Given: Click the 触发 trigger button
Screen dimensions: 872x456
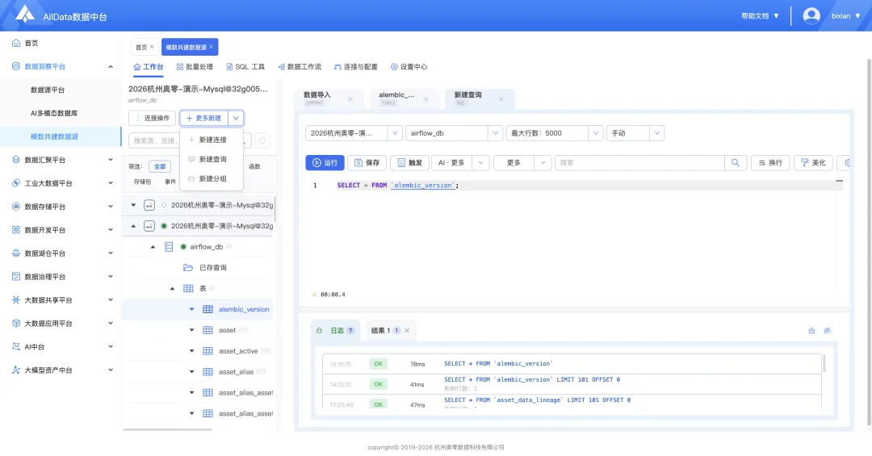Looking at the screenshot, I should click(x=410, y=162).
